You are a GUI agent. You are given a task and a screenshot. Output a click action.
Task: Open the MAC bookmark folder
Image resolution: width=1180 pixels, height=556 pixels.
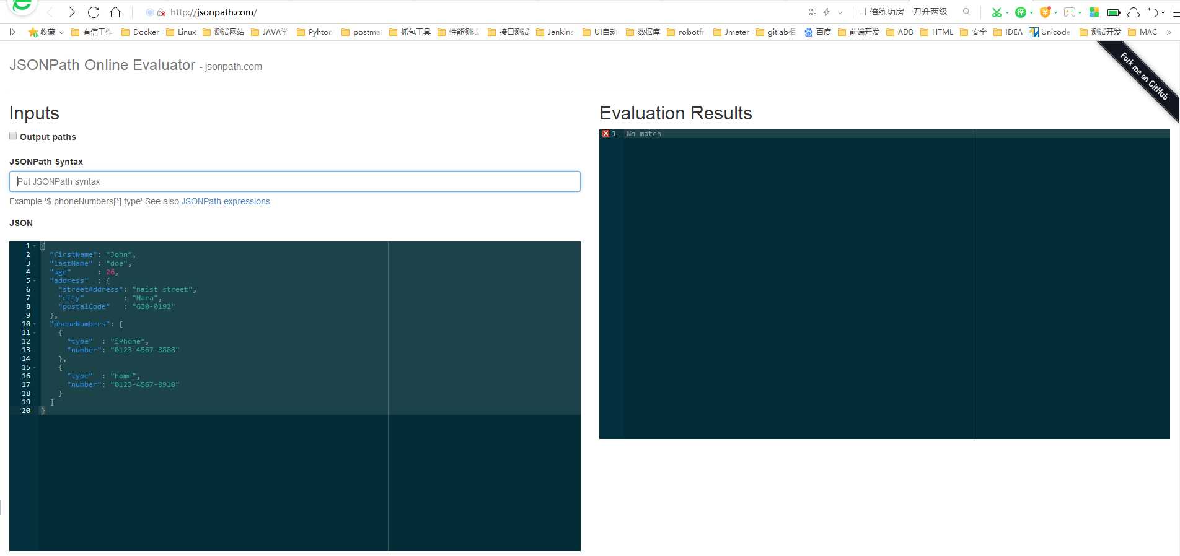click(x=1142, y=32)
